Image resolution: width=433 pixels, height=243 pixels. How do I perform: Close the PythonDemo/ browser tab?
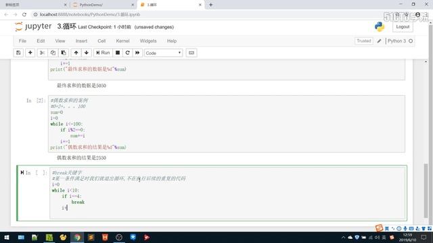133,5
